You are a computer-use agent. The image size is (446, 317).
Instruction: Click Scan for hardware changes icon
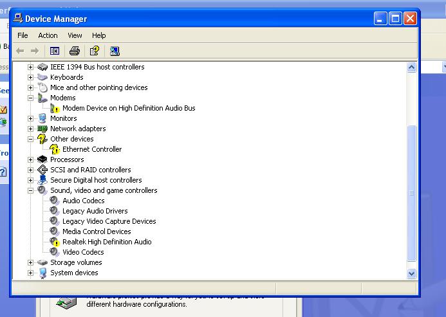pos(115,51)
